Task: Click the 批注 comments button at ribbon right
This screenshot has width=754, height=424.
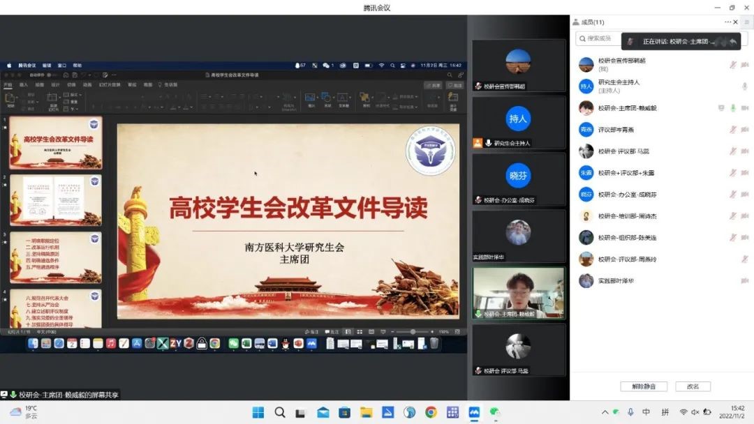Action: tap(455, 85)
